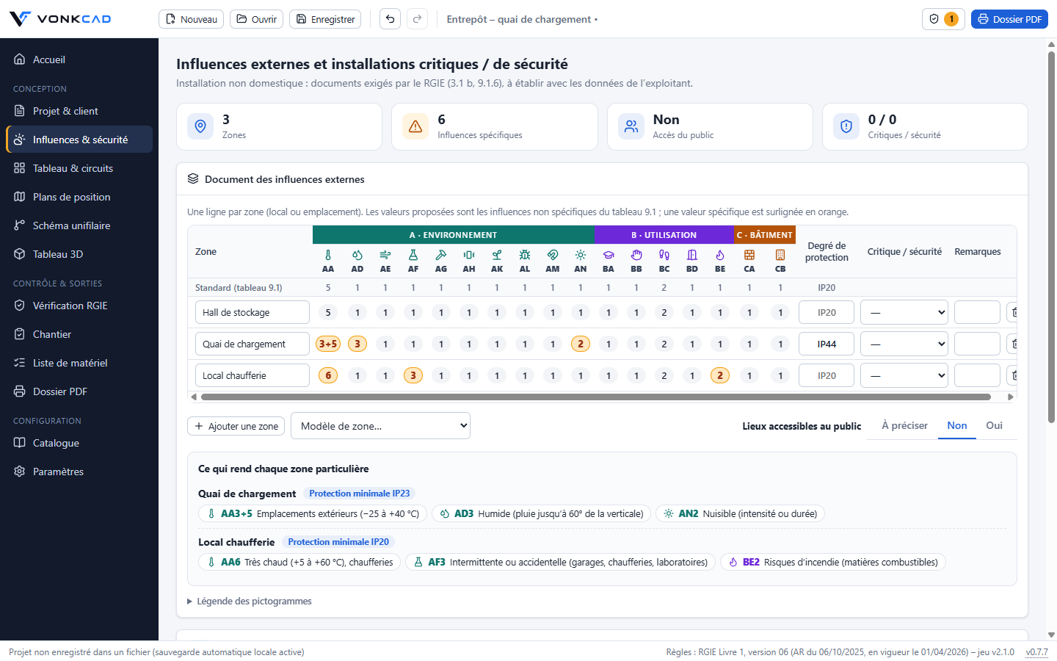Click the VonkCAD logo
Screen dimensions: 1057x661
tap(60, 19)
